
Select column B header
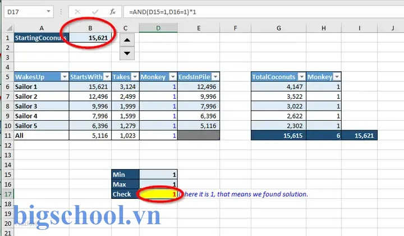tap(90, 28)
